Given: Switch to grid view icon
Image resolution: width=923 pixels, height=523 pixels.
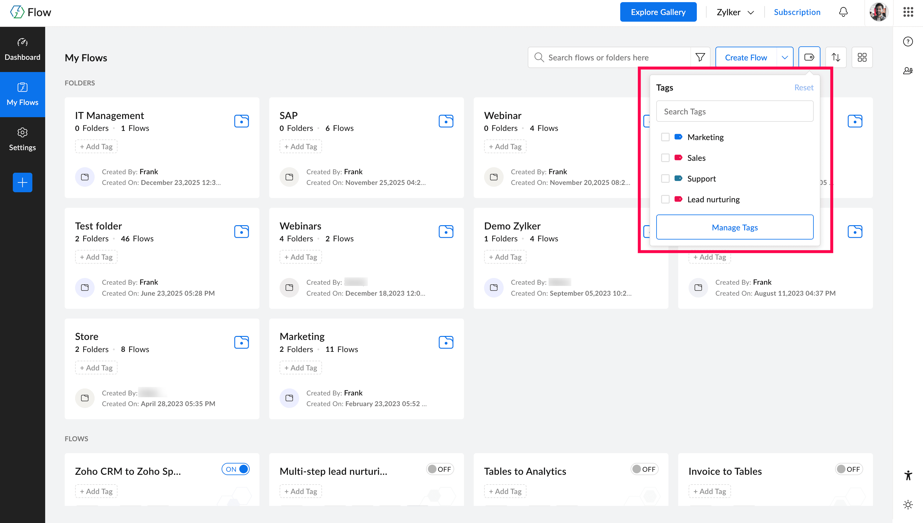Looking at the screenshot, I should (x=862, y=57).
